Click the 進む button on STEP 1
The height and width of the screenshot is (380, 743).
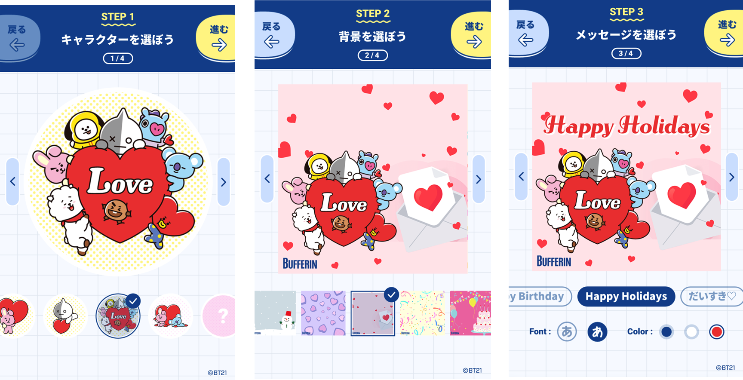coord(216,38)
